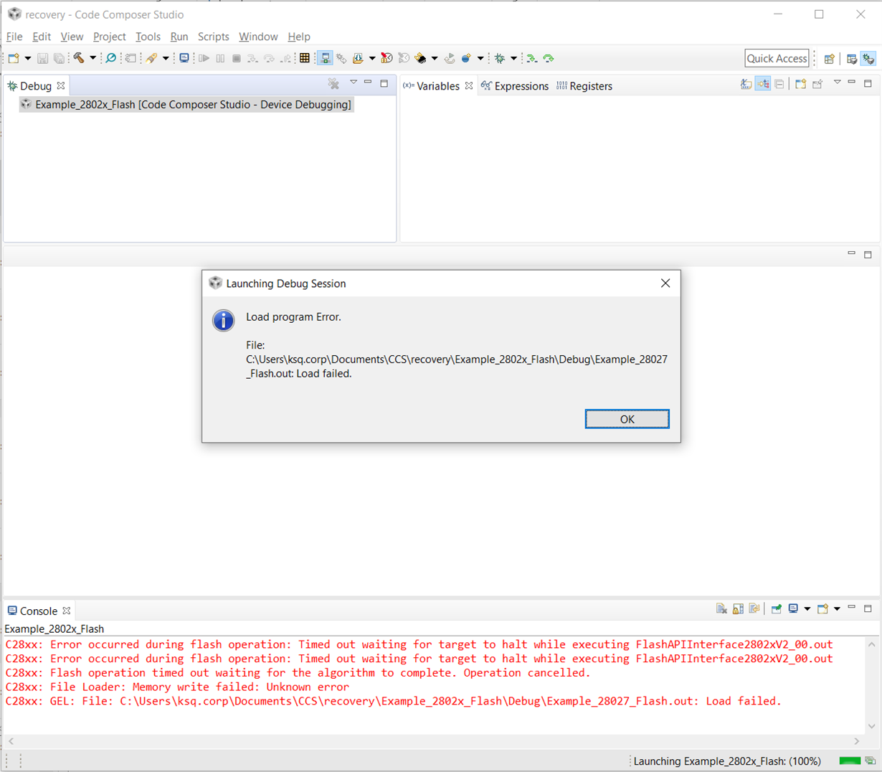882x772 pixels.
Task: Click the magnifier Search toolbar icon
Action: [x=110, y=58]
